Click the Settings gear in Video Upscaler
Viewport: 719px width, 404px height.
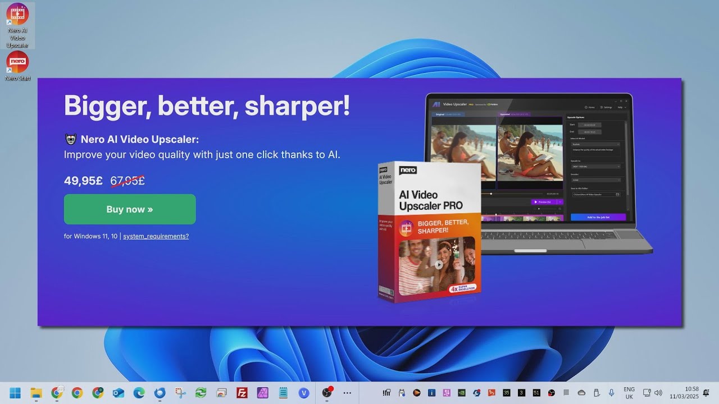click(x=606, y=107)
